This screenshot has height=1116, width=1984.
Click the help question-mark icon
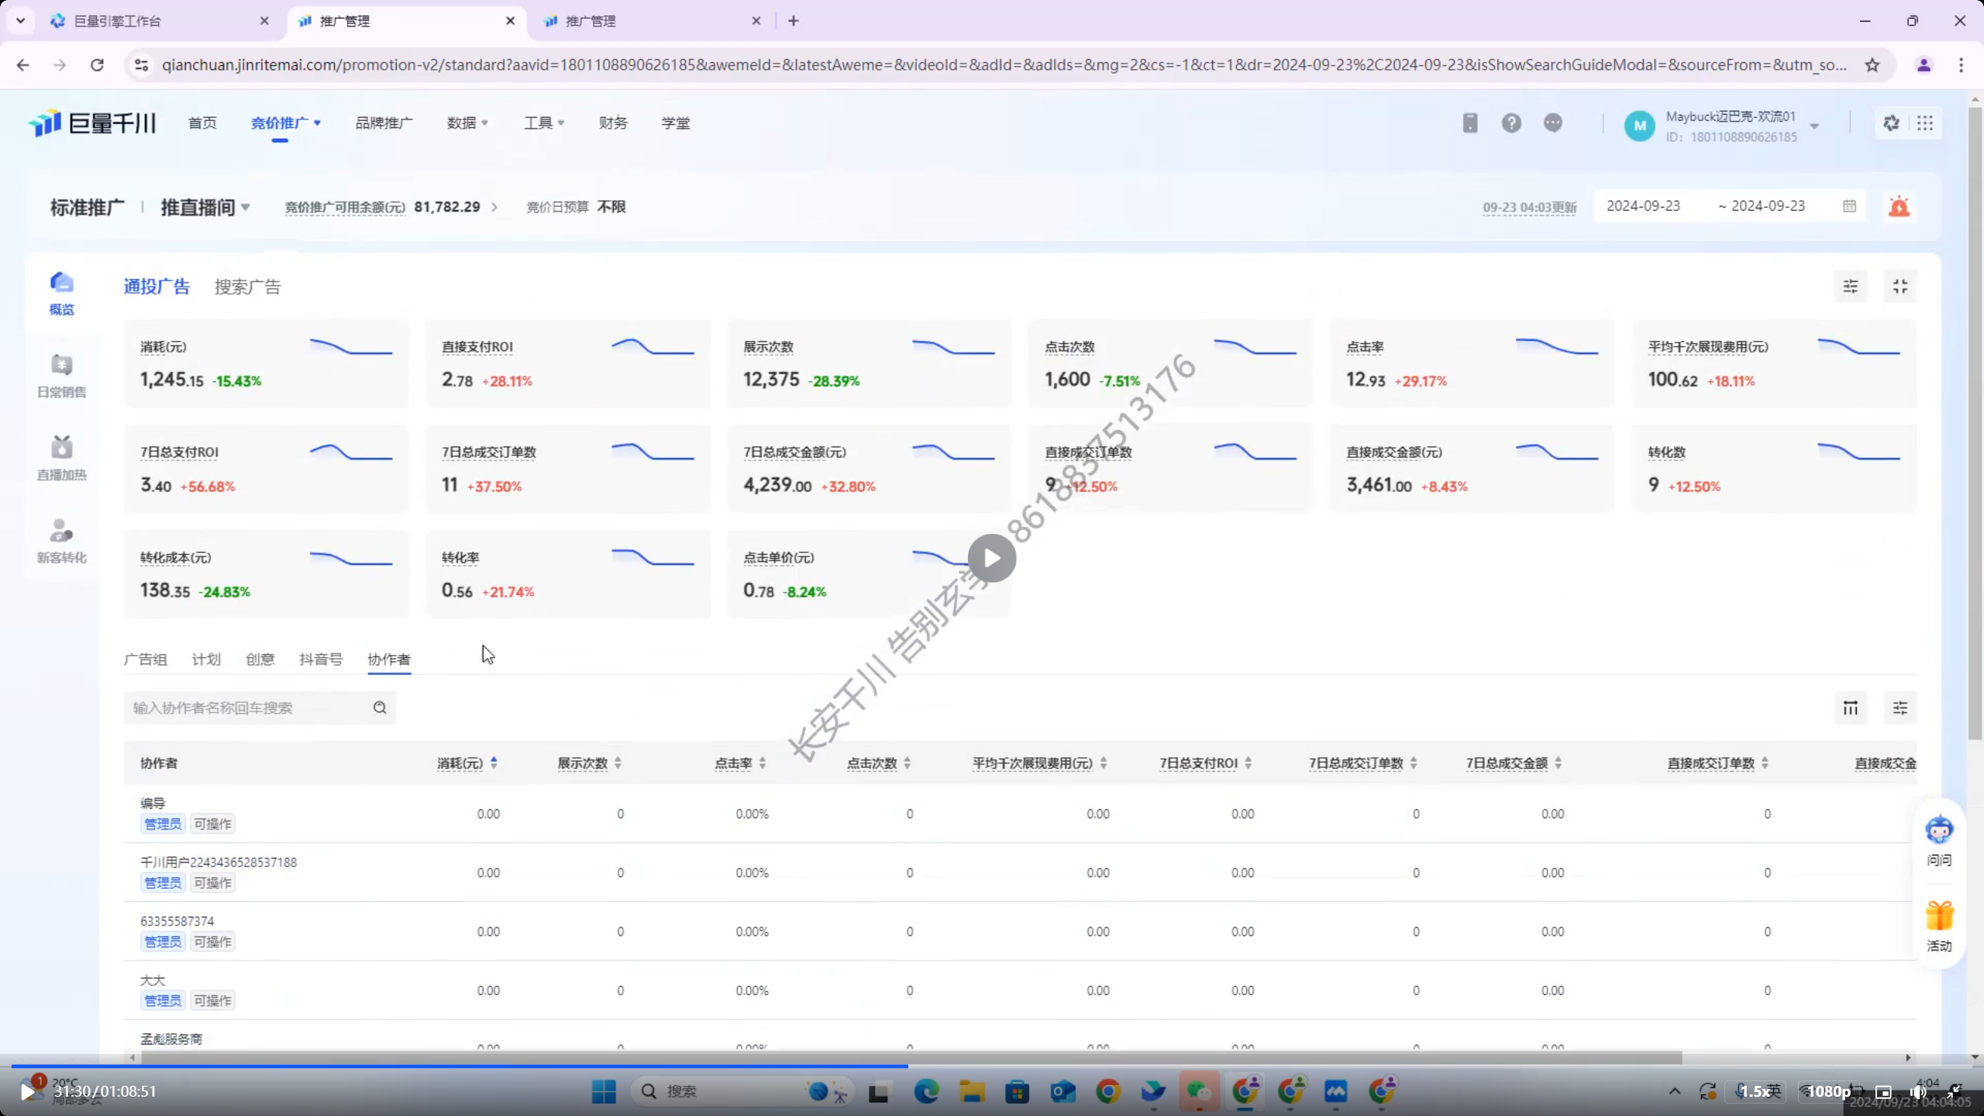click(x=1510, y=123)
